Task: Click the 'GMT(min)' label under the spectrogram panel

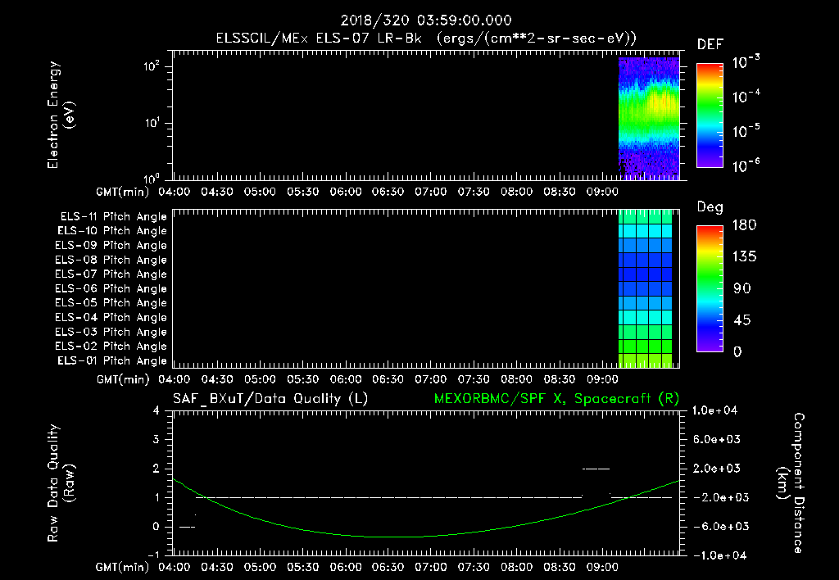Action: click(x=123, y=192)
